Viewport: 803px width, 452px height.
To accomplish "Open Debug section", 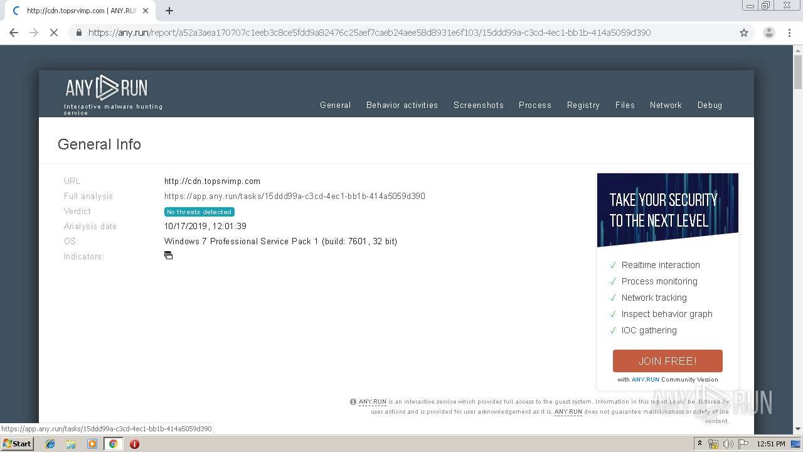I will (x=710, y=105).
